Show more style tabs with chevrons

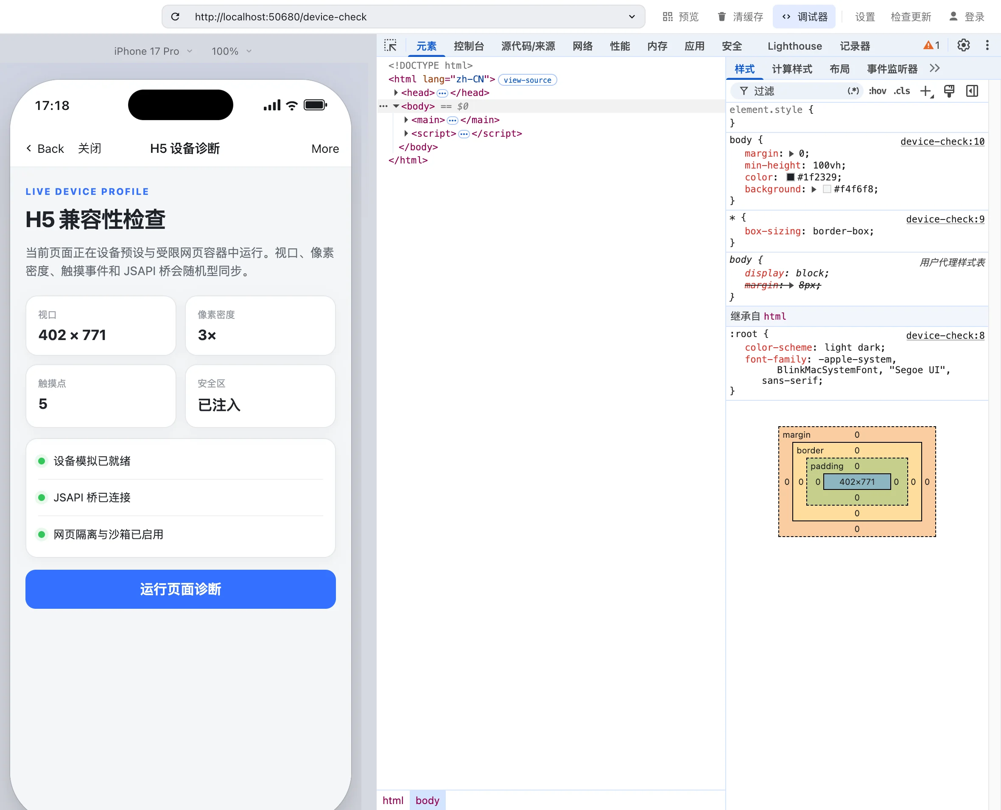[x=934, y=69]
